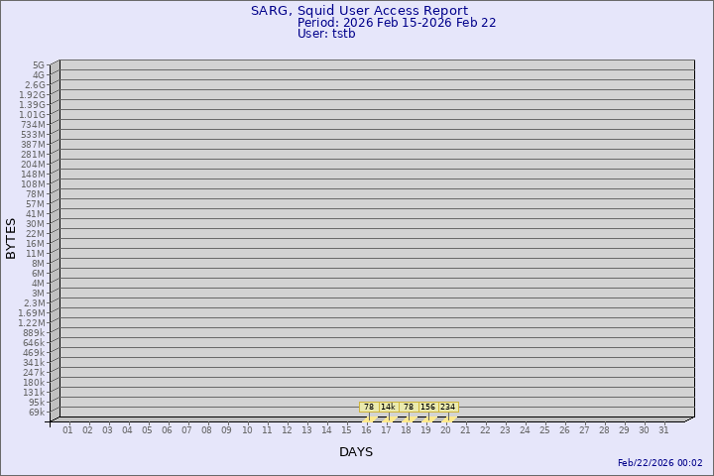Viewport: 714px width, 476px height.
Task: Click day 10 on the x-axis
Action: point(247,430)
